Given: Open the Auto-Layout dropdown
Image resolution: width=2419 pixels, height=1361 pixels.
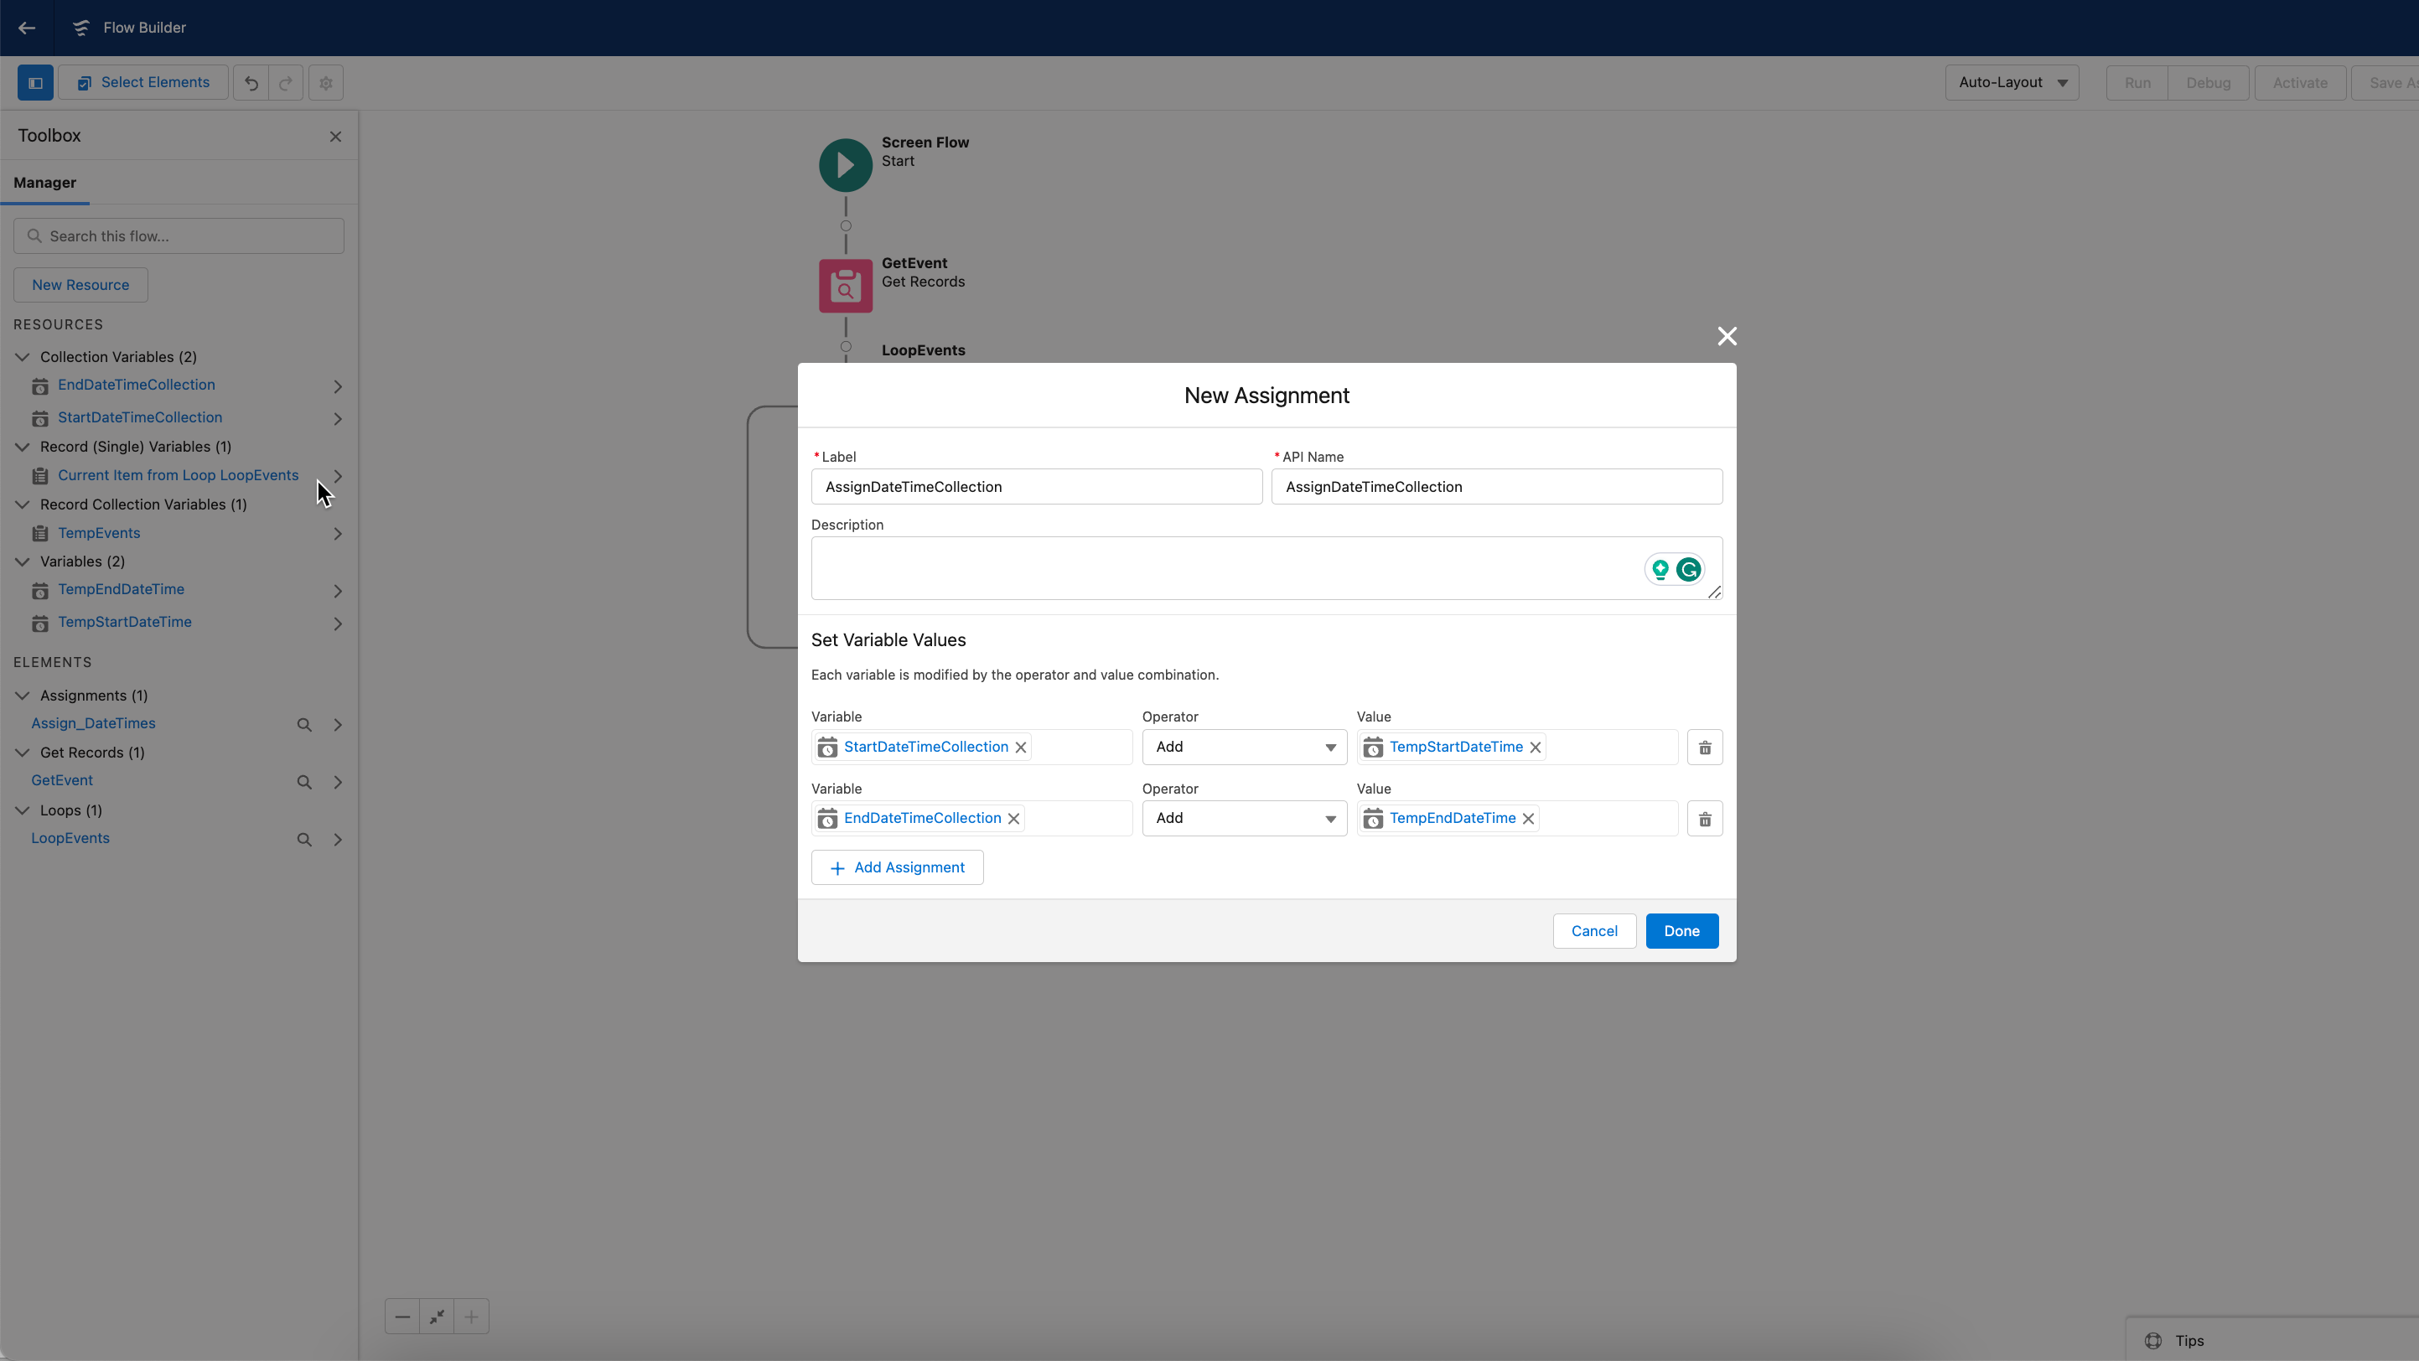Looking at the screenshot, I should click(x=2012, y=83).
